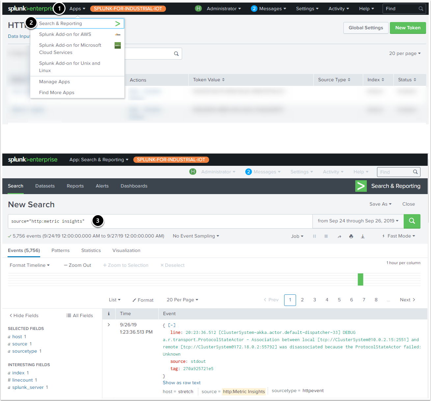Open the Dashboards tab
Viewport: 431px width, 401px height.
[x=134, y=186]
